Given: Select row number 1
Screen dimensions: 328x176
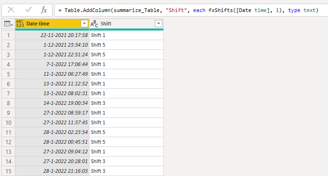Looking at the screenshot, I should point(8,35).
